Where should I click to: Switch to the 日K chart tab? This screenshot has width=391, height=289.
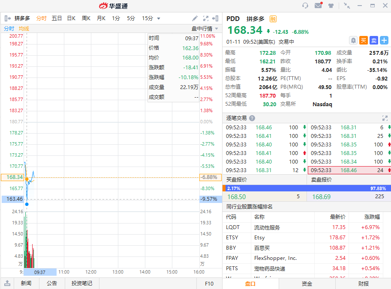point(71,18)
